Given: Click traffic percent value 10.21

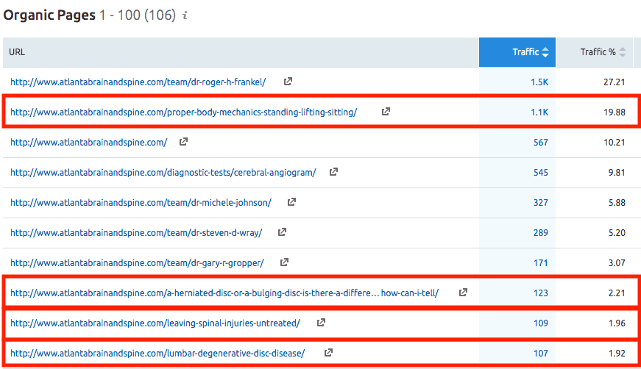Looking at the screenshot, I should 614,143.
